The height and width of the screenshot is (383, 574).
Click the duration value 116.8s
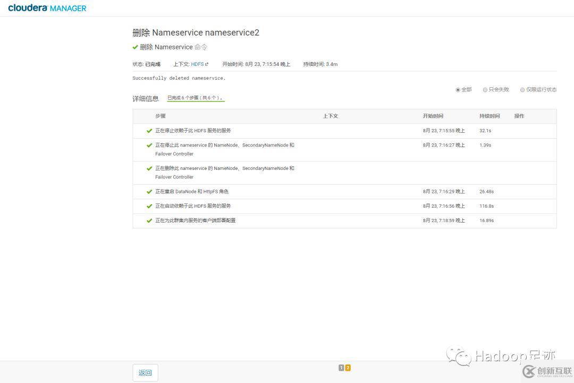click(x=486, y=206)
